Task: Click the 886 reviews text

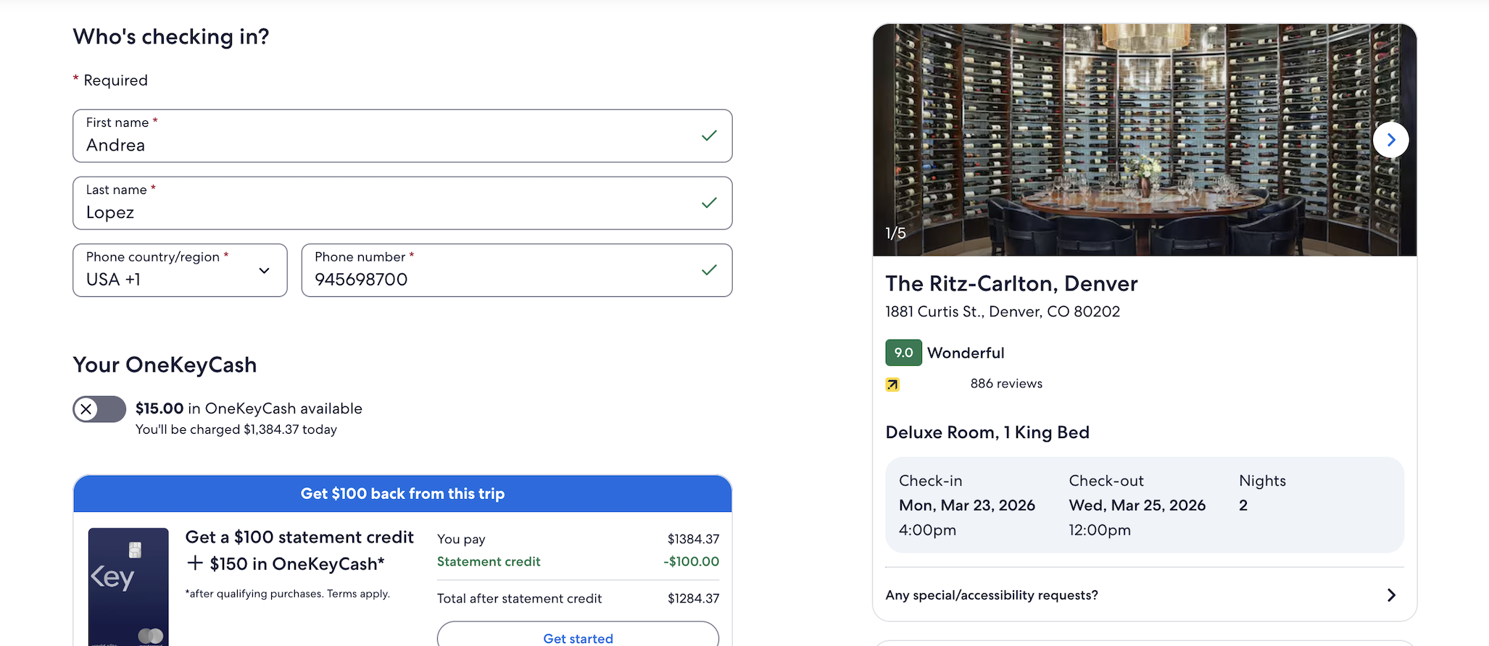Action: click(1006, 384)
